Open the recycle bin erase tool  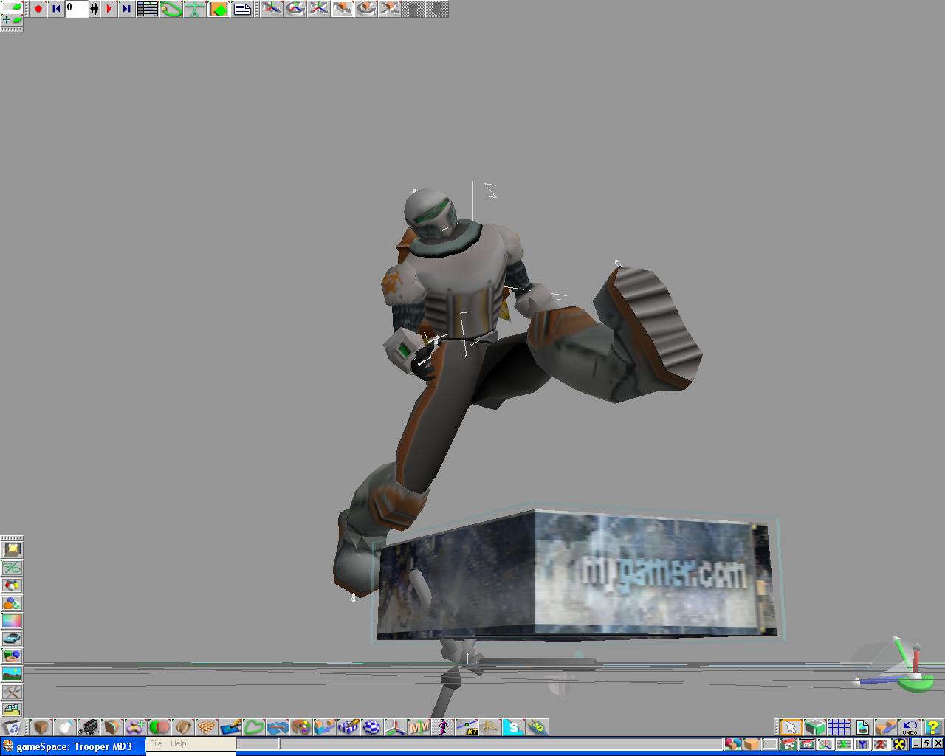[12, 727]
